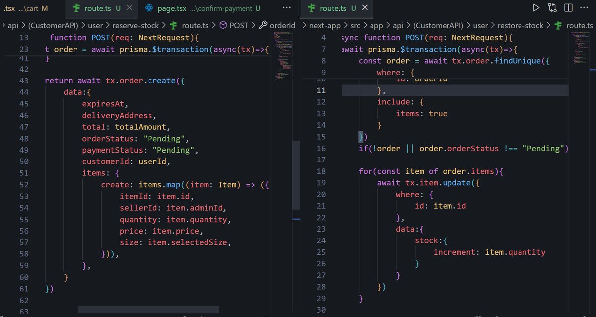Open the restore-stock breadcrumb dropdown
Screen dimensions: 596x317
[521, 26]
